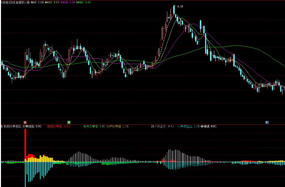Click the 大单动向 indicator value label
The height and width of the screenshot is (187, 285).
point(32,127)
